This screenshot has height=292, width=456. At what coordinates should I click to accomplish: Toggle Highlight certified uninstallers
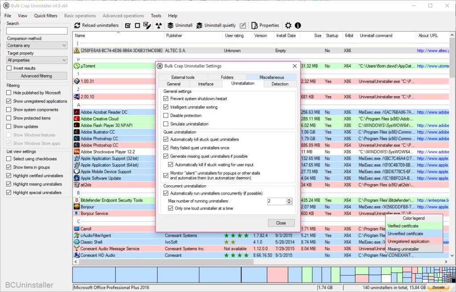[x=9, y=176]
